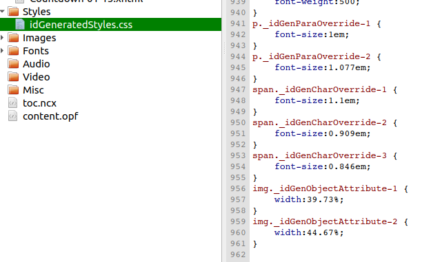The width and height of the screenshot is (431, 262).
Task: Select the Styles folder label
Action: pos(37,12)
